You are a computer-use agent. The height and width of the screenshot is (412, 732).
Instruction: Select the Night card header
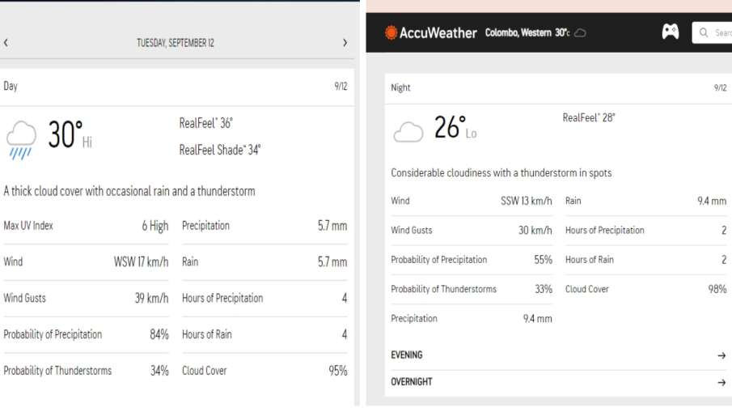tap(558, 87)
